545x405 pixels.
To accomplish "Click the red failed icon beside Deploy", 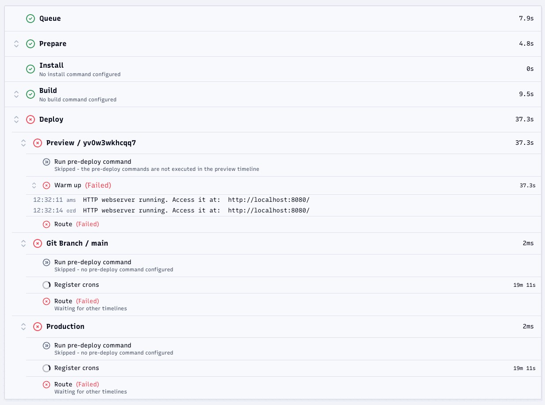I will (x=31, y=120).
